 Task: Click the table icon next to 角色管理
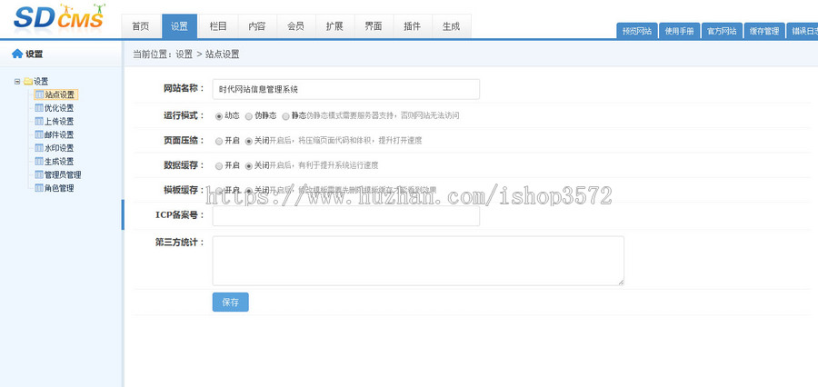pyautogui.click(x=39, y=188)
